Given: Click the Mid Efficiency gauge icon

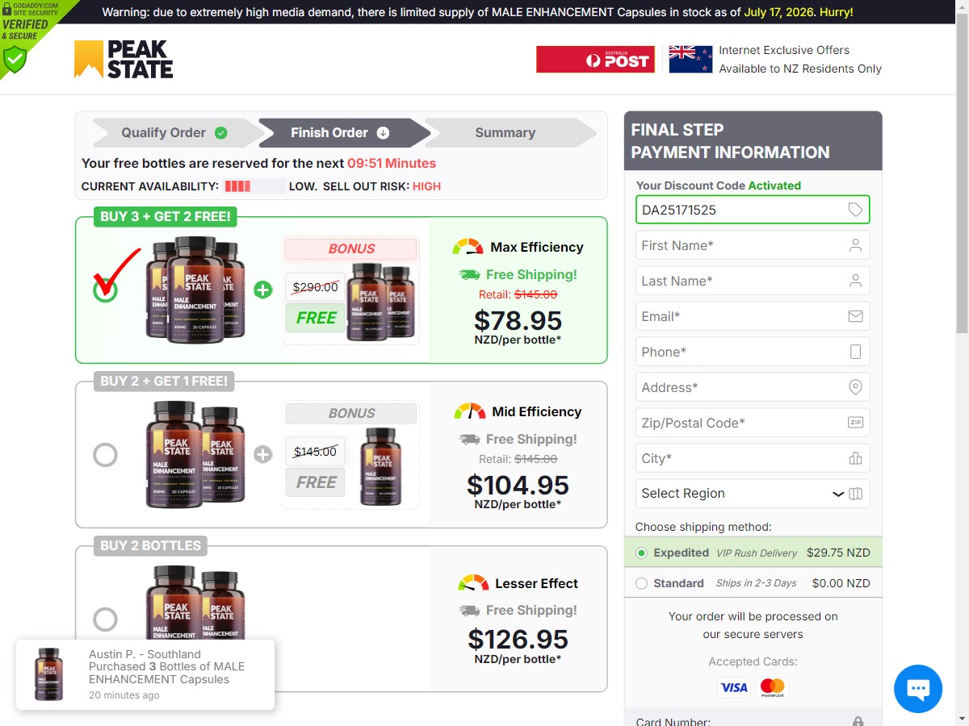Looking at the screenshot, I should pos(470,411).
